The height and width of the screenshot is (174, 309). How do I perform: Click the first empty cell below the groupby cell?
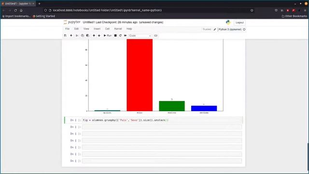coord(162,127)
